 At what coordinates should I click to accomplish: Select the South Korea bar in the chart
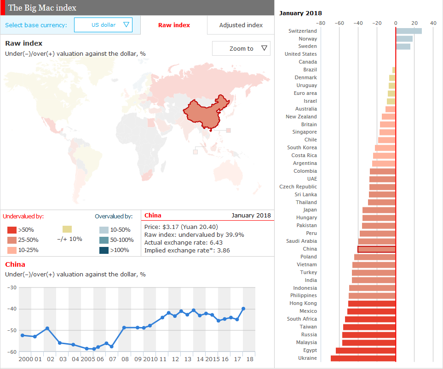coord(385,148)
